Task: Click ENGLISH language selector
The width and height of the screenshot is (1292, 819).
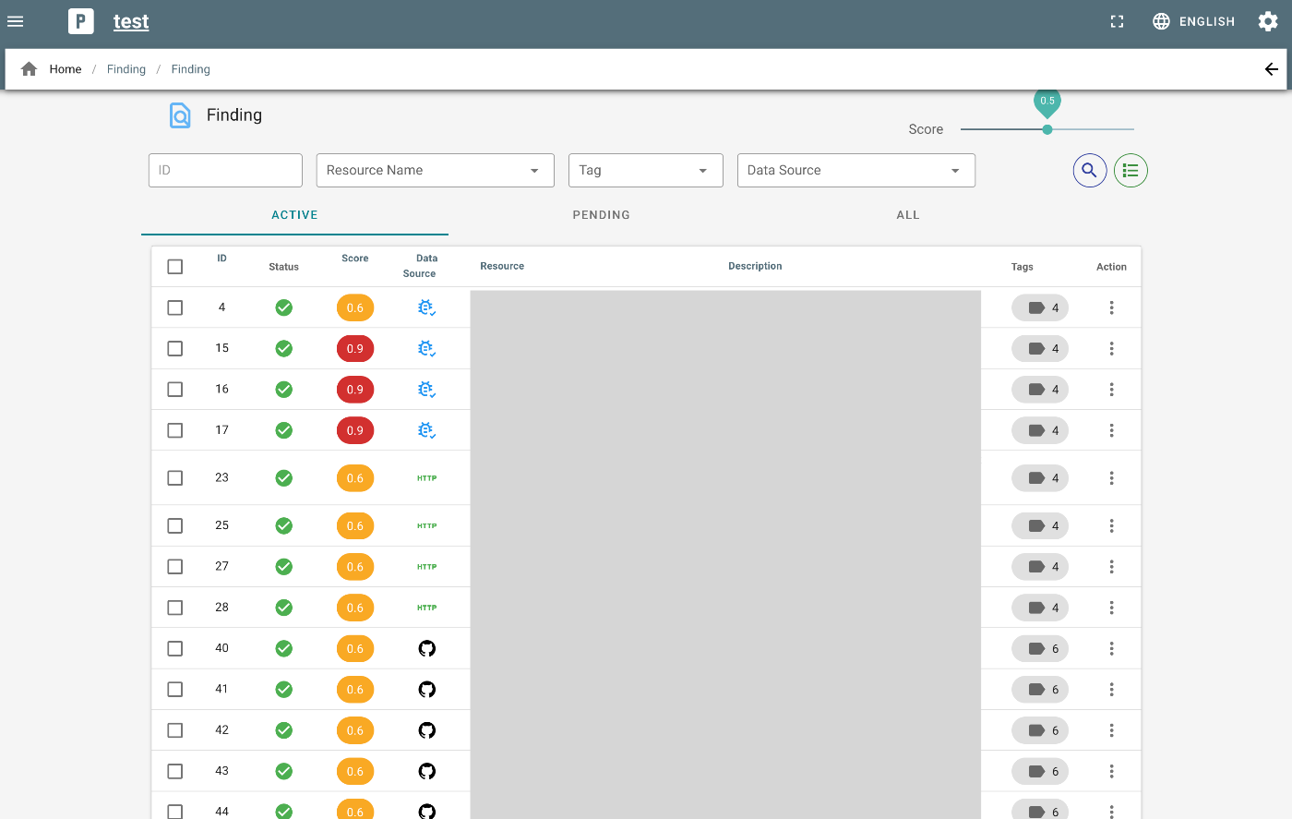Action: [1207, 21]
